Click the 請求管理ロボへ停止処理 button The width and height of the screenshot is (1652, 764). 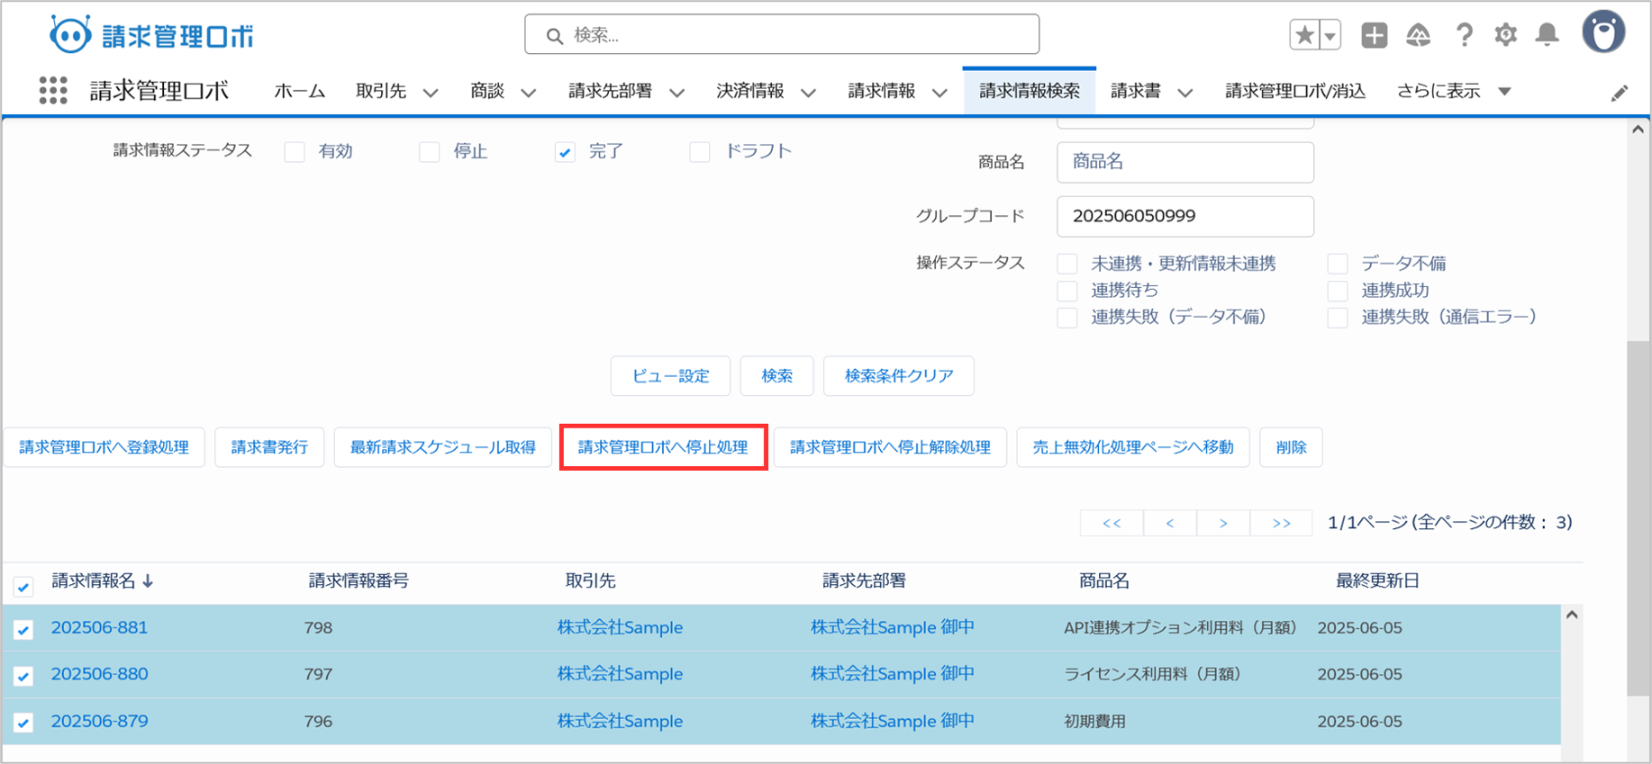[663, 447]
